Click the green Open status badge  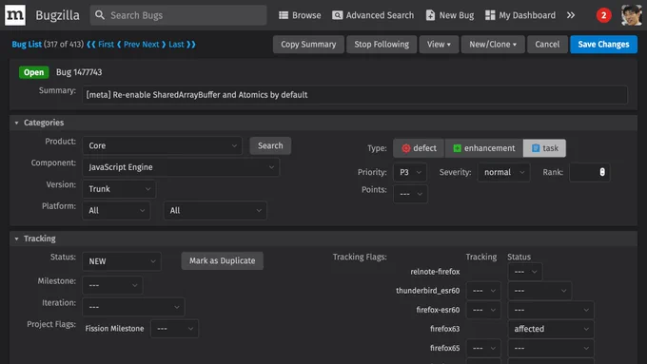coord(34,72)
